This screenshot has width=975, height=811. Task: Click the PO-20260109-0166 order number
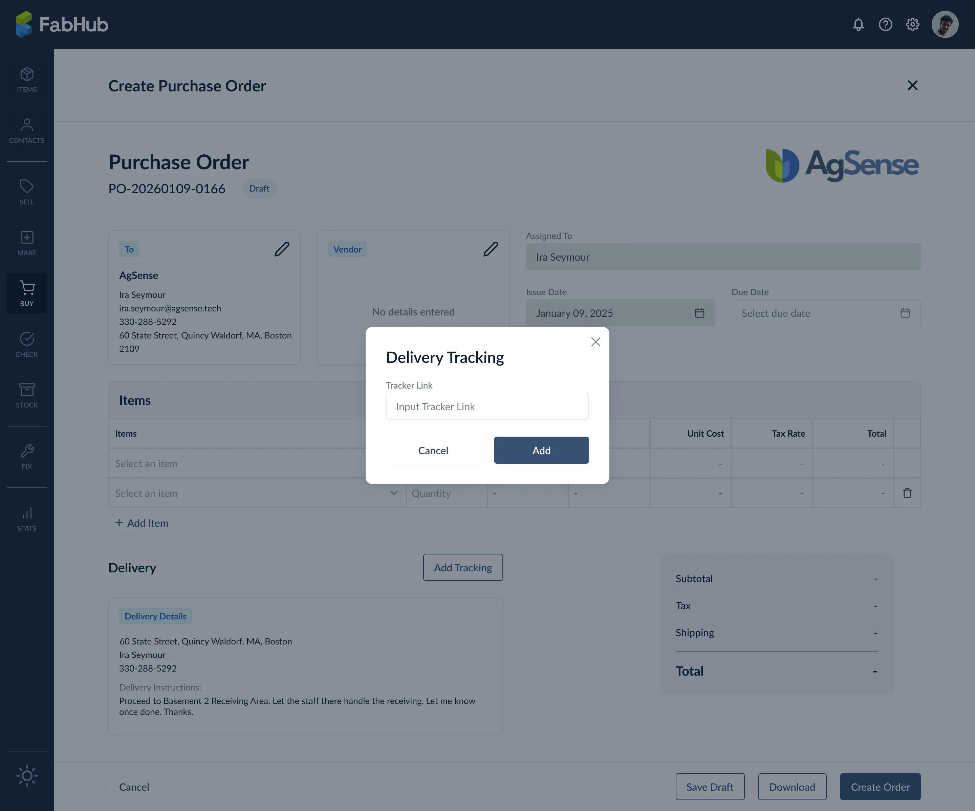pyautogui.click(x=167, y=189)
